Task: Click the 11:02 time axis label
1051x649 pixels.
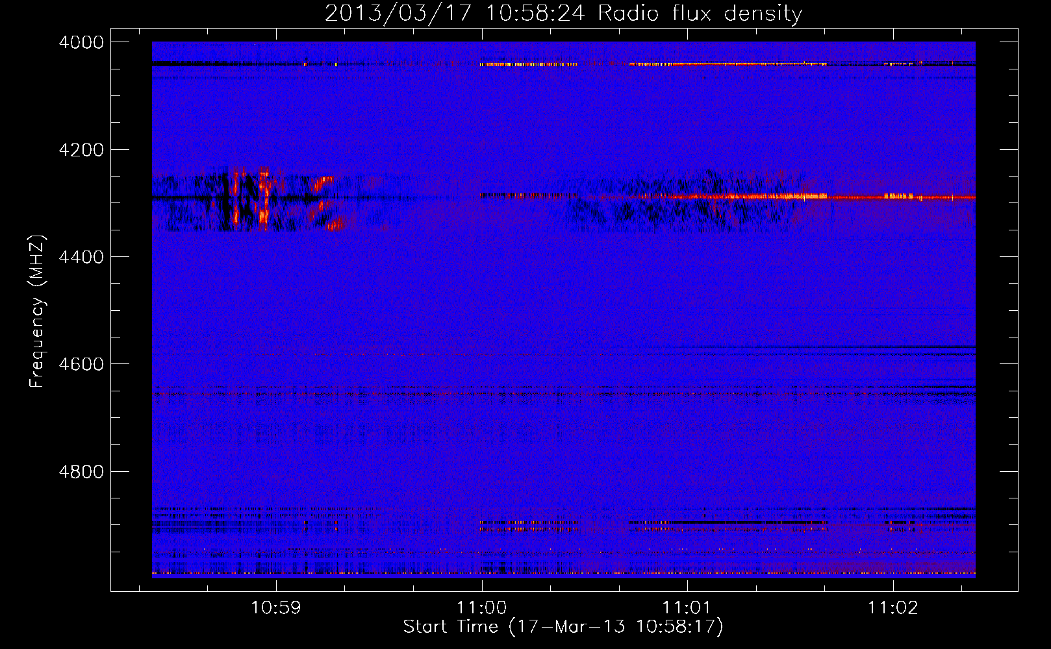Action: coord(893,607)
